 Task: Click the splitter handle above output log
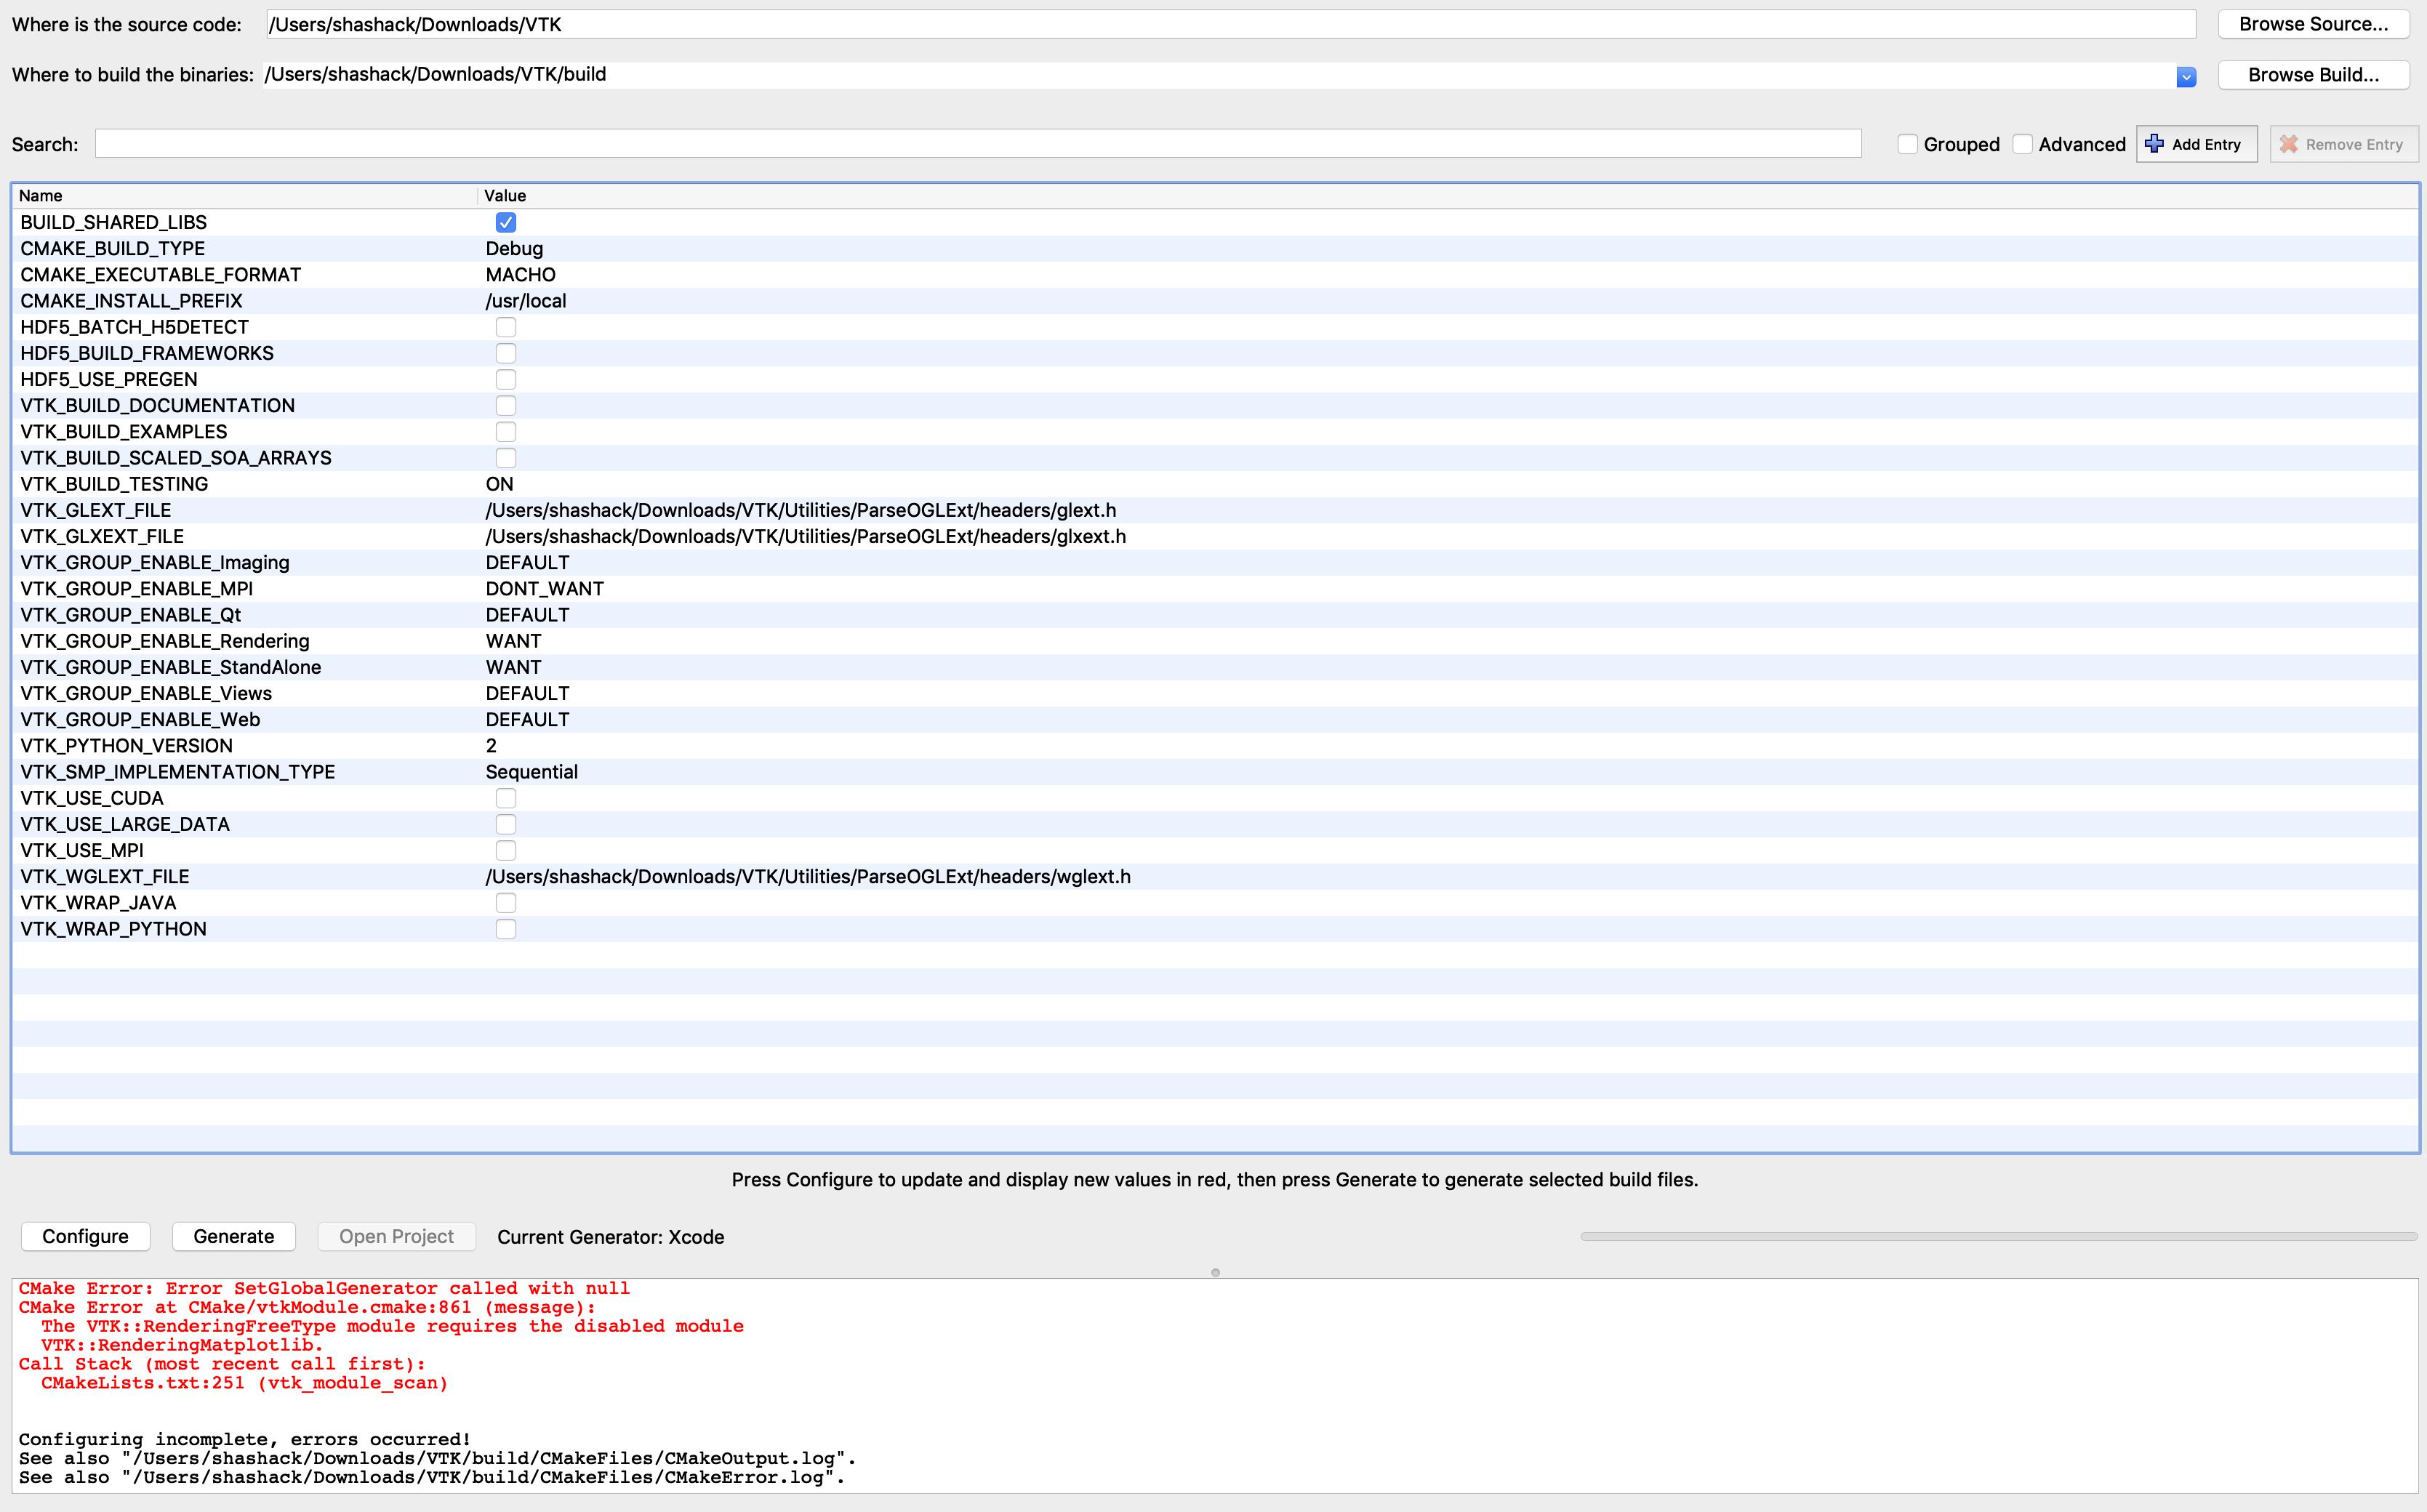pyautogui.click(x=1215, y=1273)
